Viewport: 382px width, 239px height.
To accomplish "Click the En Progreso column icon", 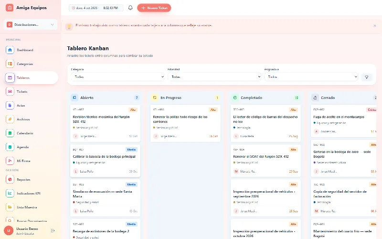I will click(x=154, y=98).
